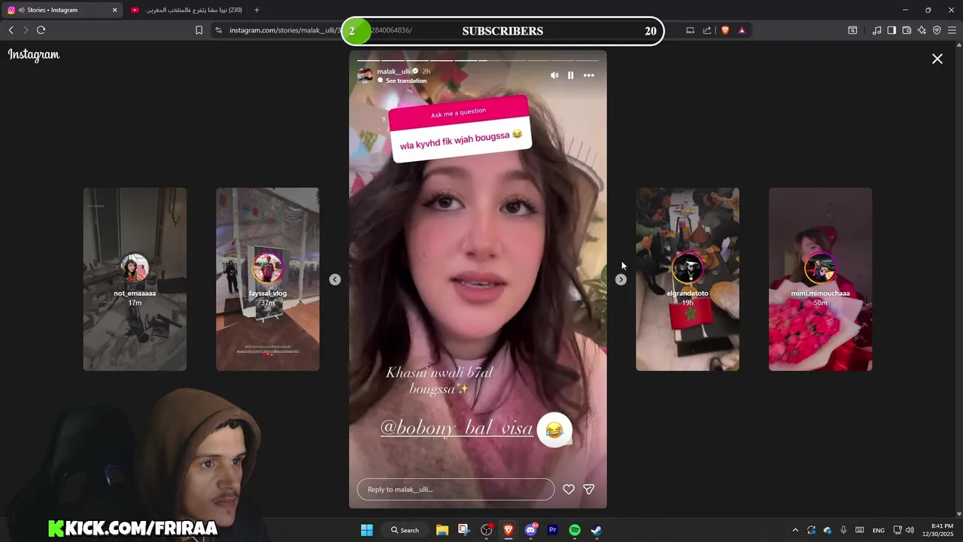Open the browser main hamburger menu
Image resolution: width=963 pixels, height=542 pixels.
click(952, 30)
